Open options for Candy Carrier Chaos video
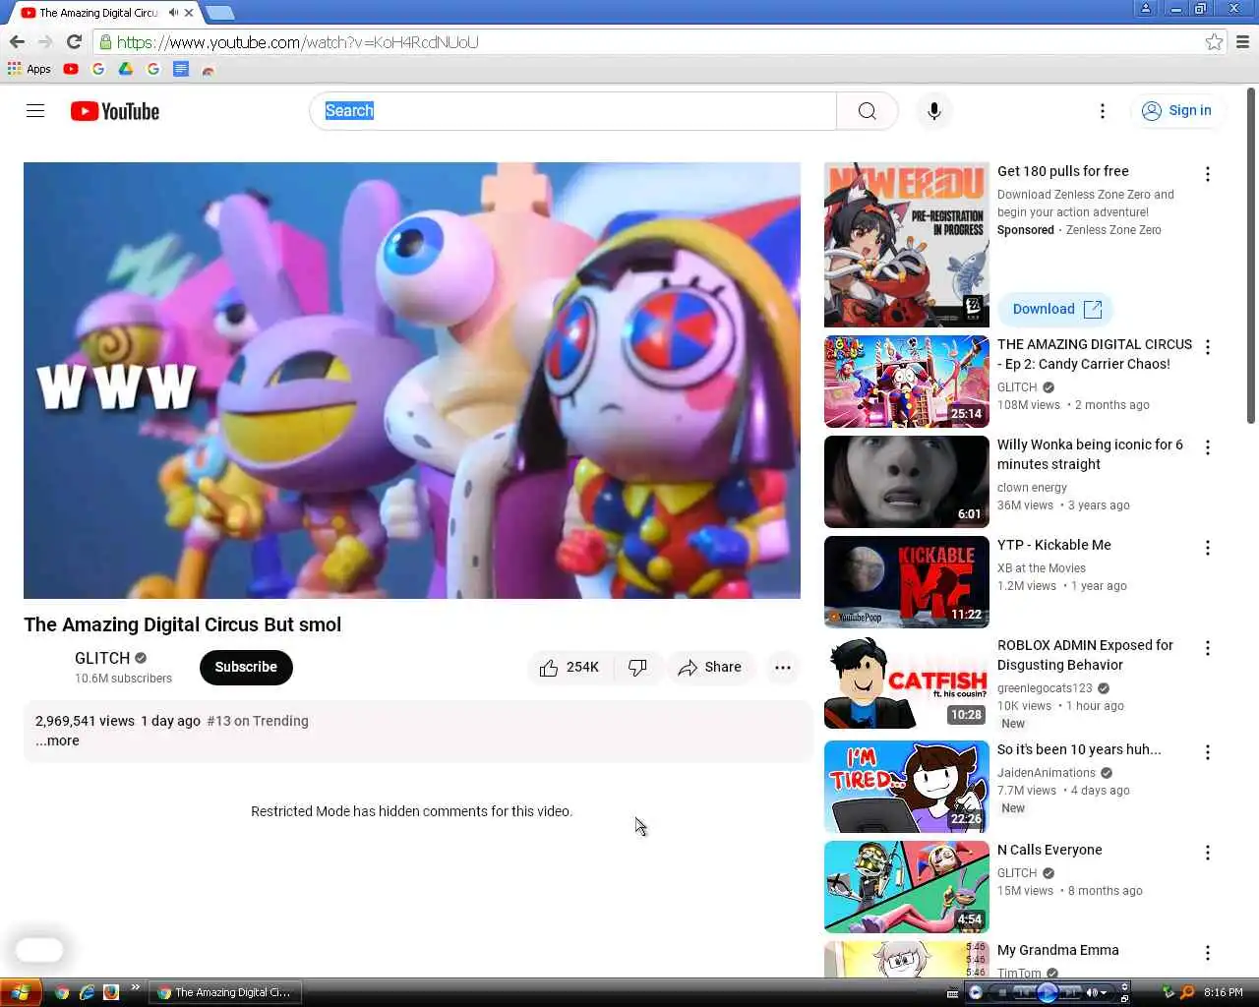The width and height of the screenshot is (1259, 1007). coord(1208,347)
